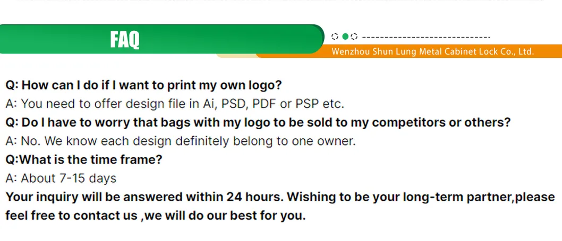
Task: Click the filled green dot indicator
Action: [345, 37]
